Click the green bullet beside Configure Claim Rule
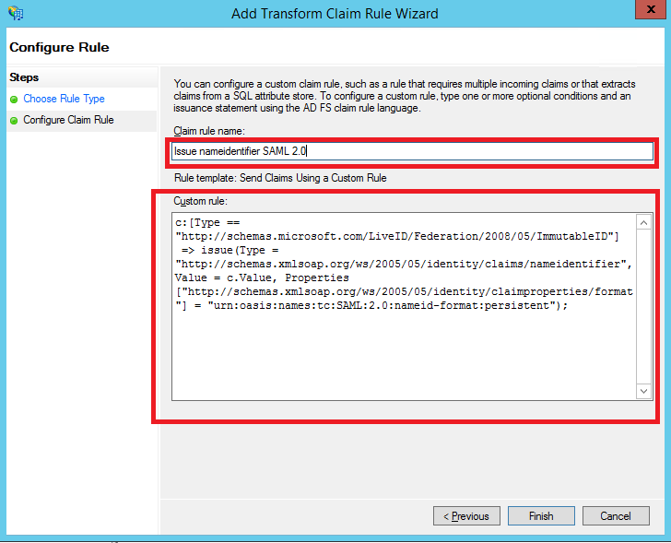This screenshot has width=671, height=543. click(14, 121)
